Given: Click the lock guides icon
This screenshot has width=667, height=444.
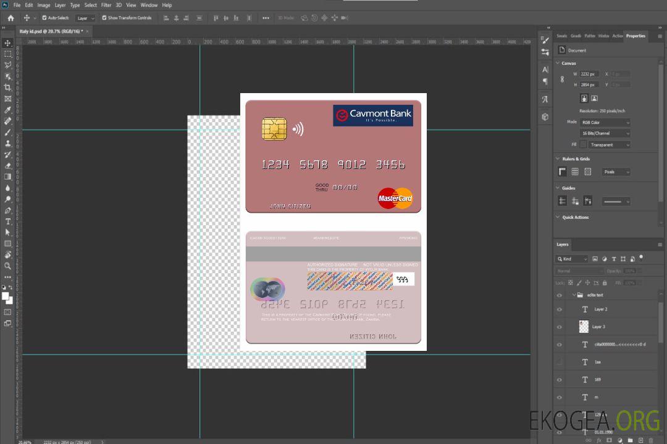Looking at the screenshot, I should (x=575, y=201).
